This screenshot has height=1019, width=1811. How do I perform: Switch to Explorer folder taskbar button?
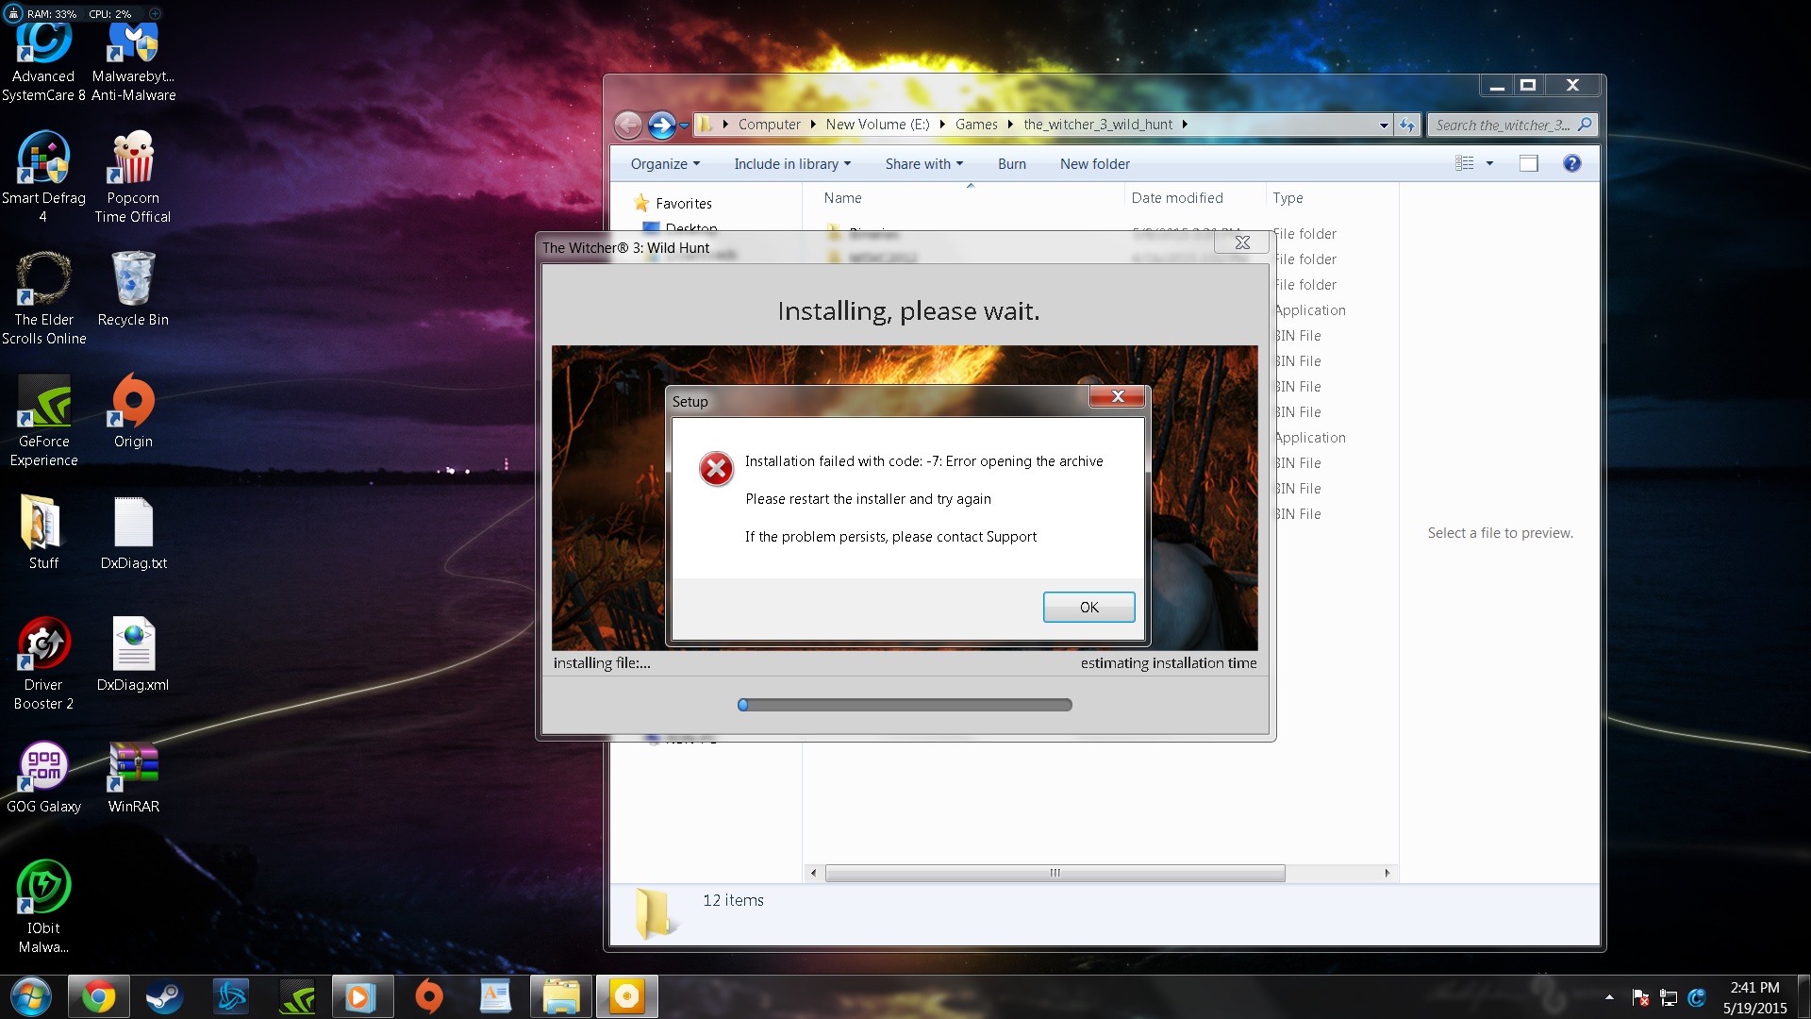click(560, 997)
